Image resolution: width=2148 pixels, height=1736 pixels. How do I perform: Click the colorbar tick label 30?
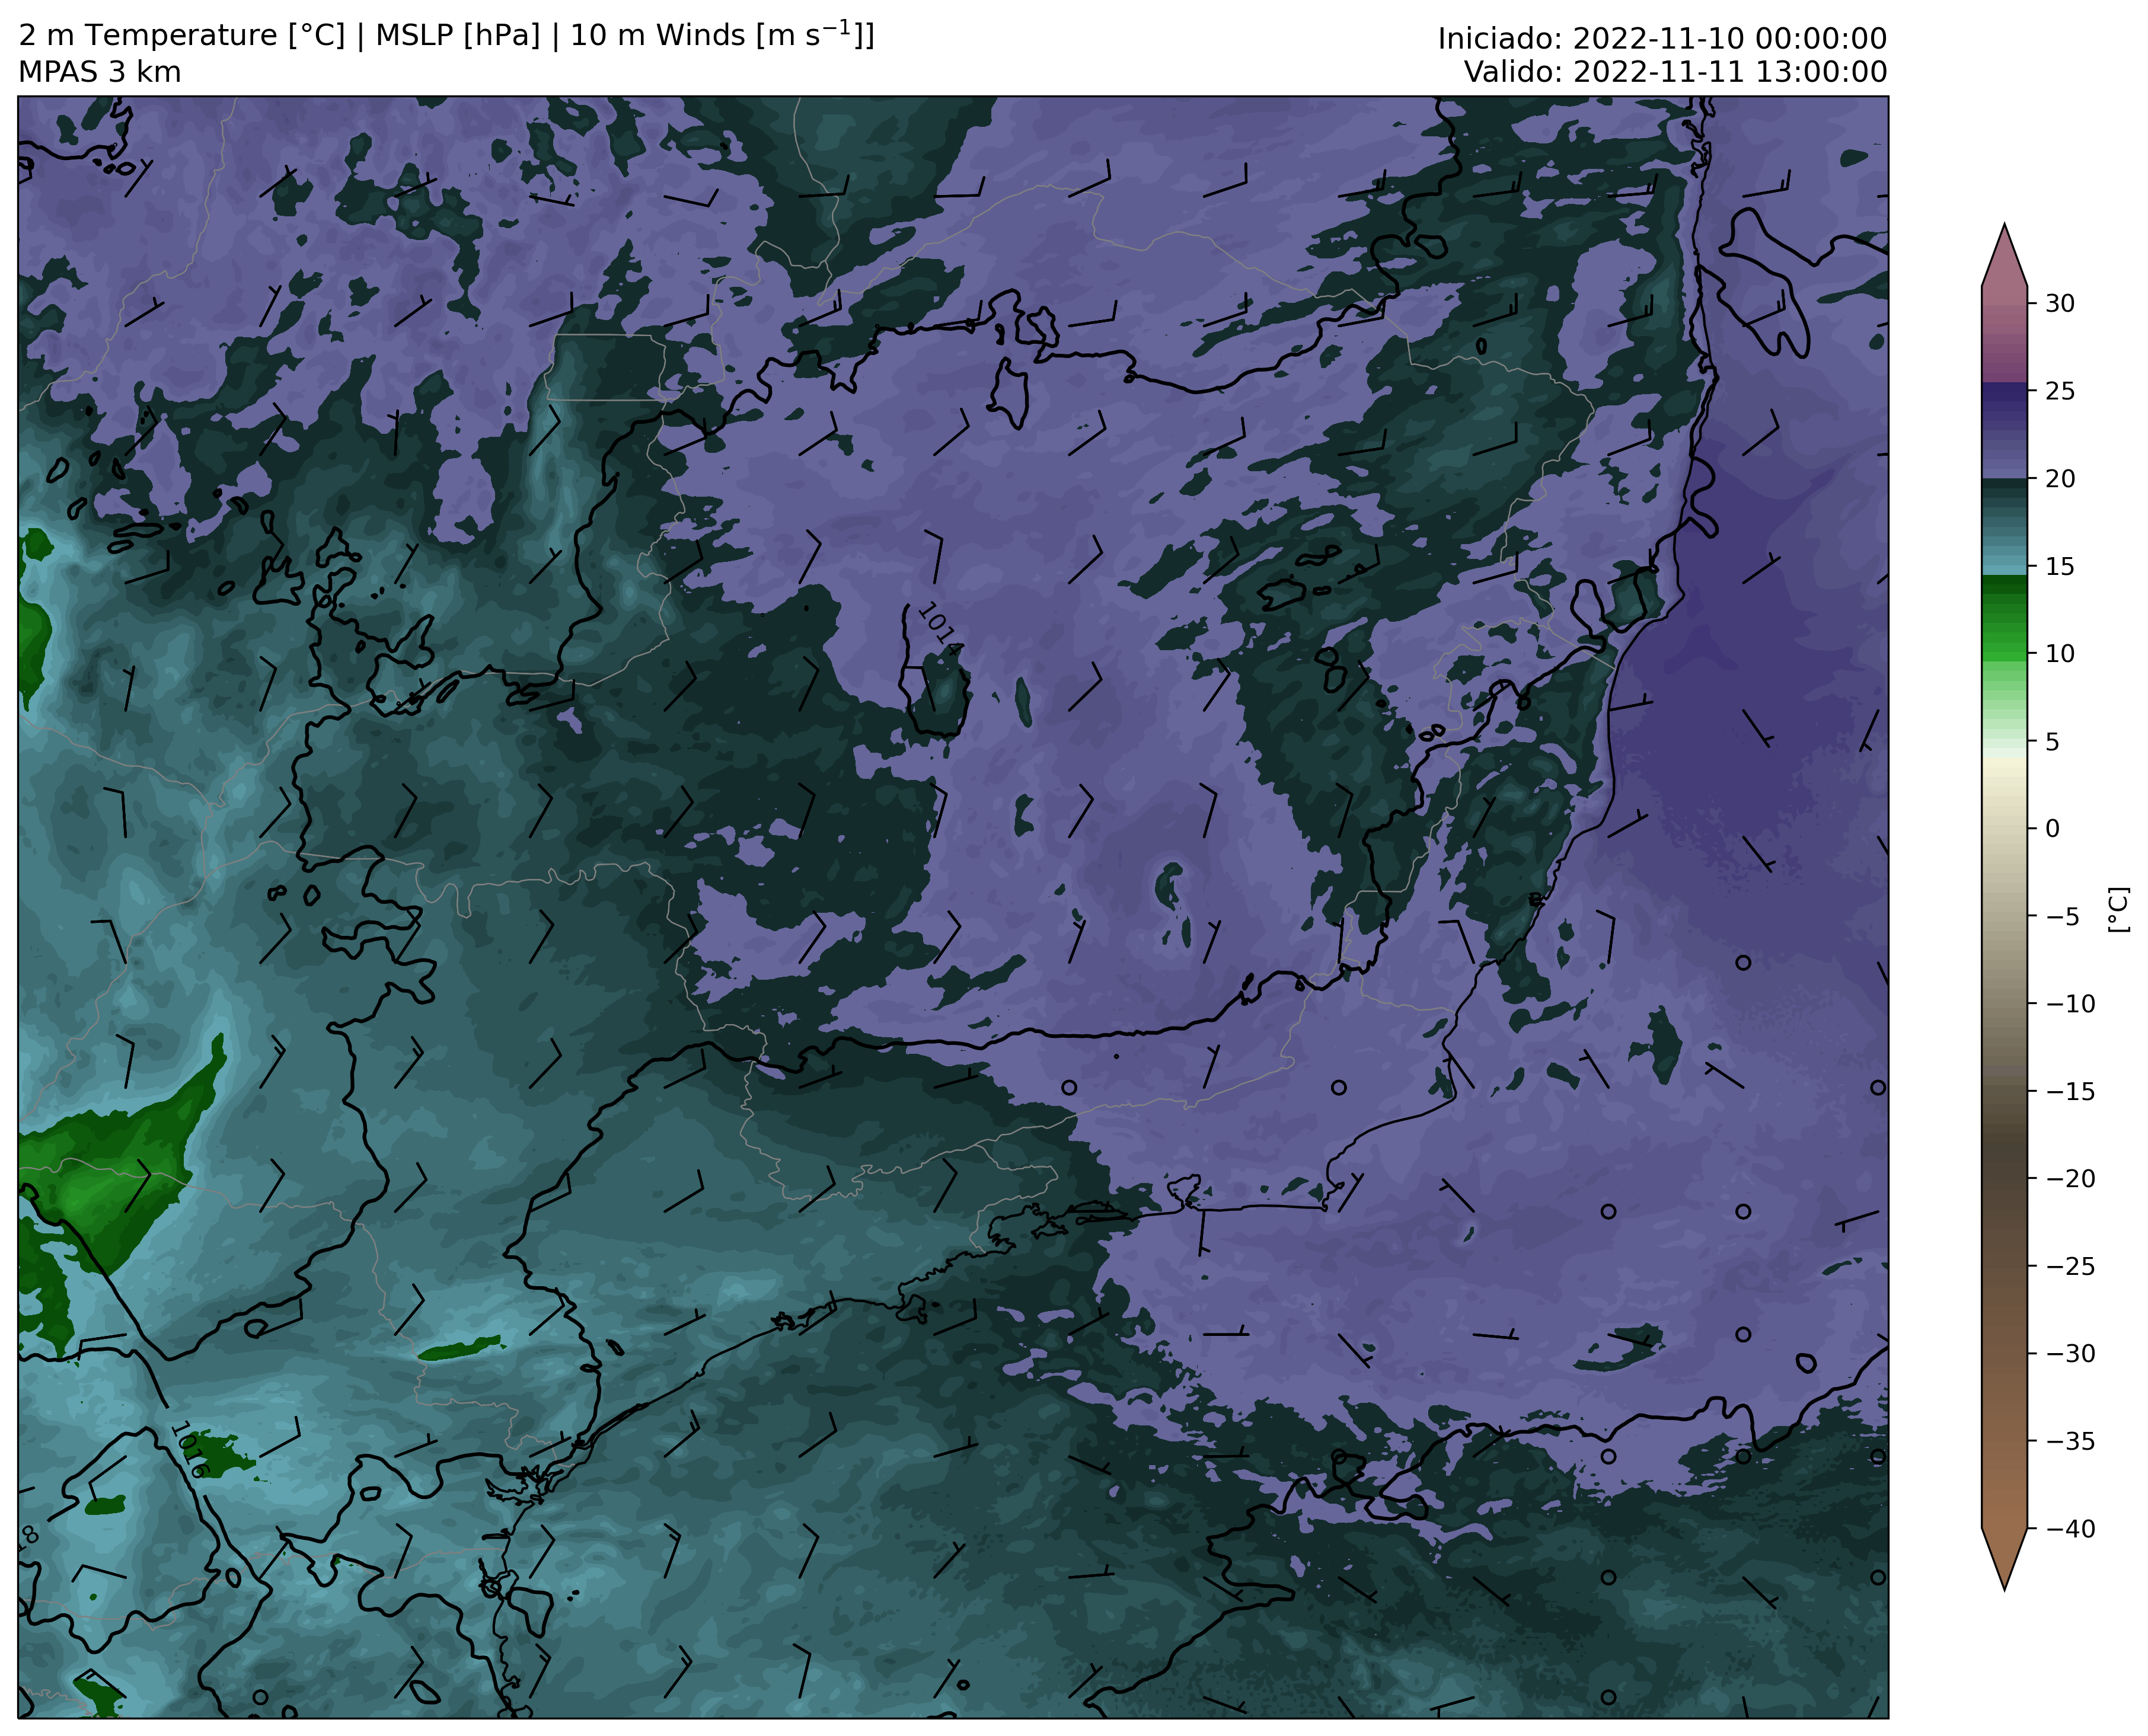(2059, 303)
